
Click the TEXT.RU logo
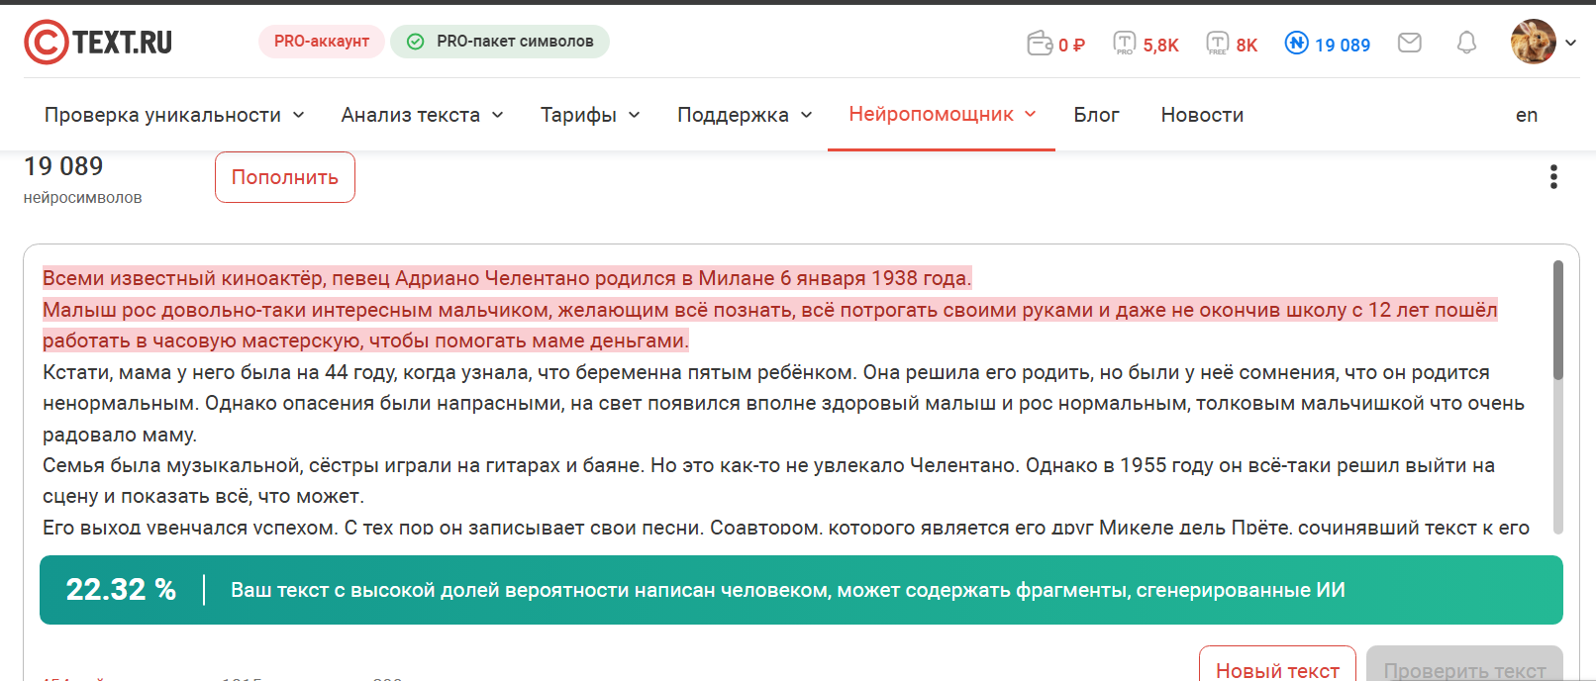click(x=98, y=43)
